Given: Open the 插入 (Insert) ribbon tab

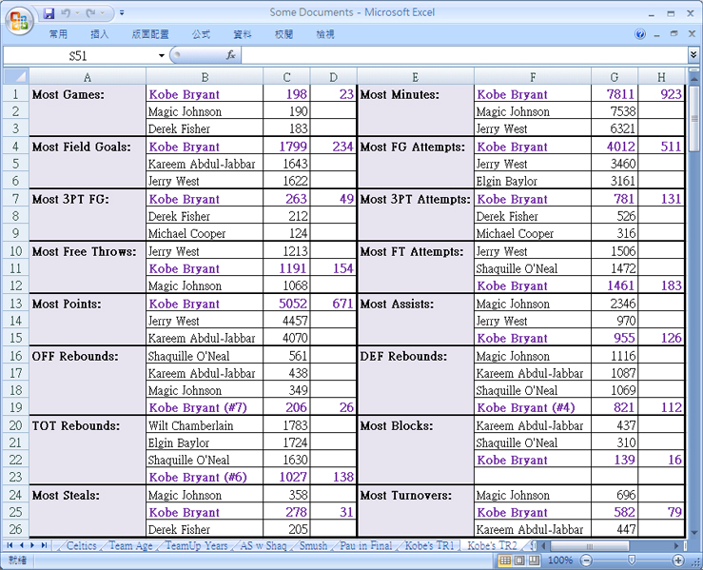Looking at the screenshot, I should coord(99,34).
